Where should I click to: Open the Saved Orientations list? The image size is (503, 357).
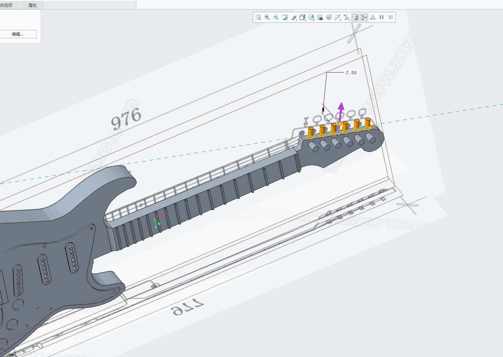[311, 17]
